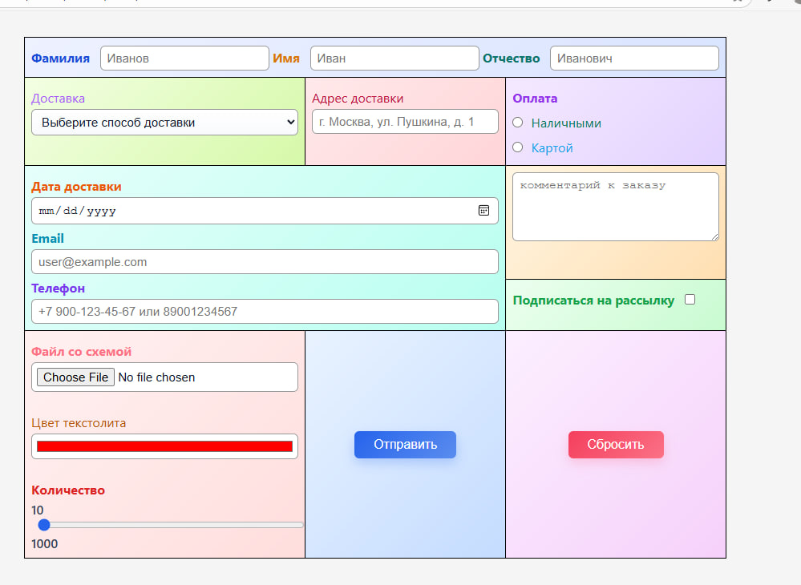Click the Отчество label
This screenshot has height=585, width=801.
click(512, 58)
